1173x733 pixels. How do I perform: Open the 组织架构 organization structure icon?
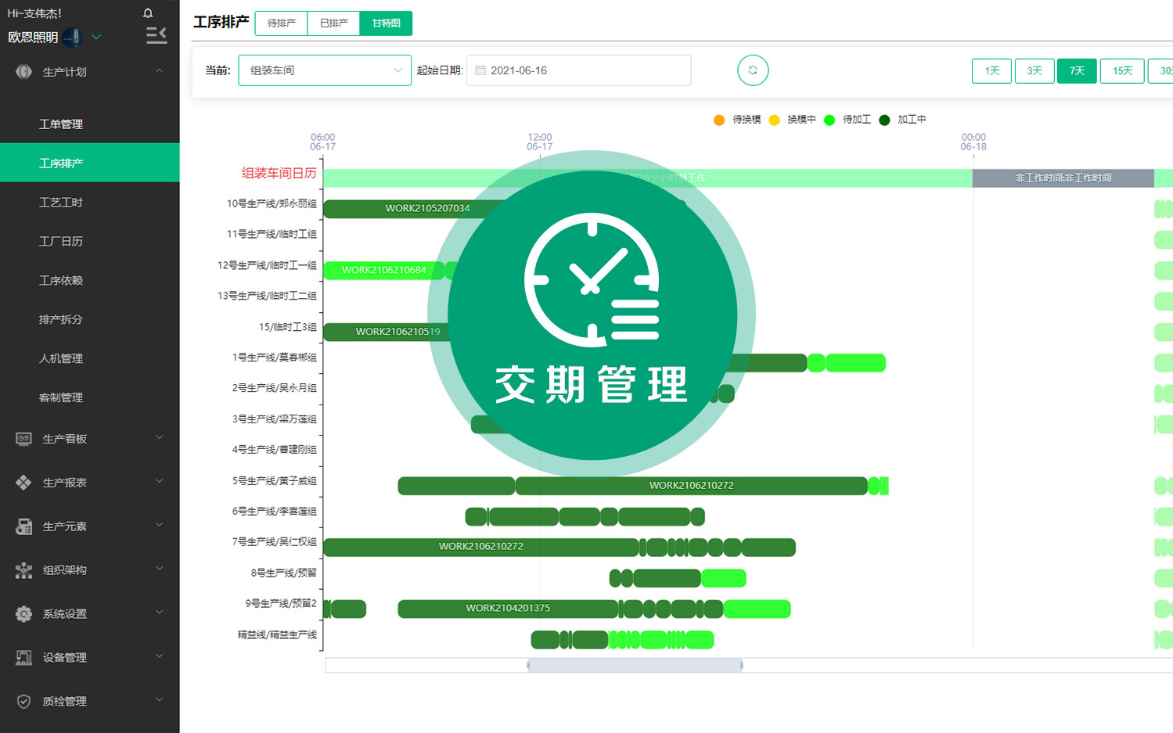(x=23, y=570)
